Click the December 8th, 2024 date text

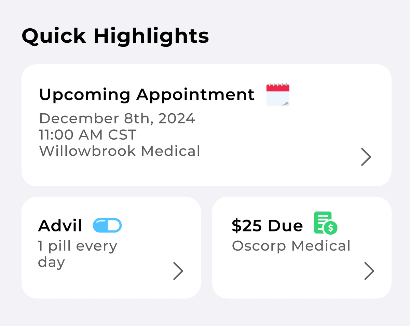pos(117,118)
